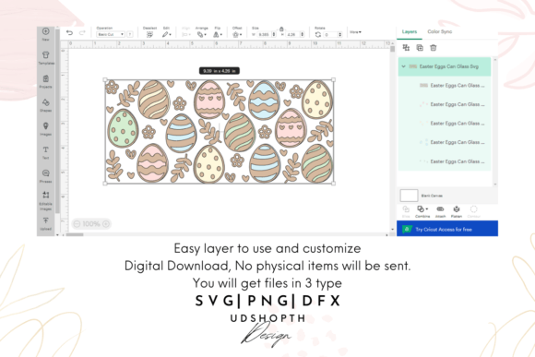
Task: Undo the last action
Action: [x=69, y=33]
